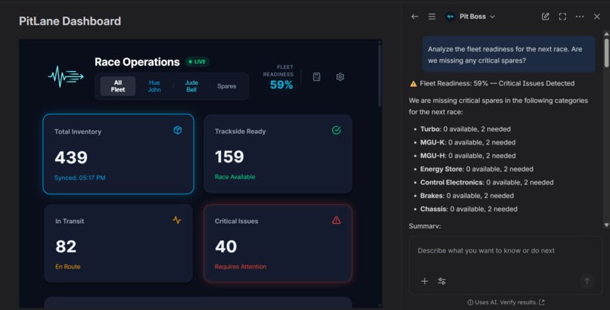Open the Critical Issues card
Viewport: 610px width, 310px height.
[278, 243]
